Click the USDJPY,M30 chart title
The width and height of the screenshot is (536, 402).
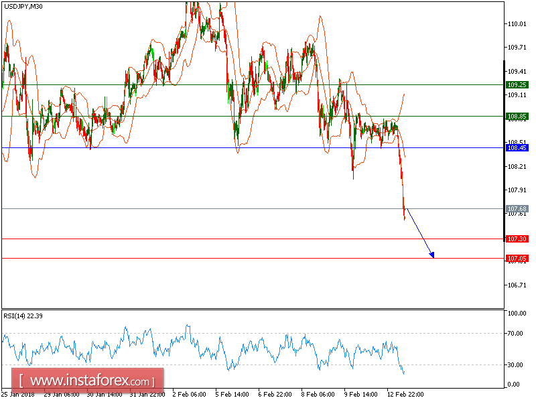tap(23, 7)
